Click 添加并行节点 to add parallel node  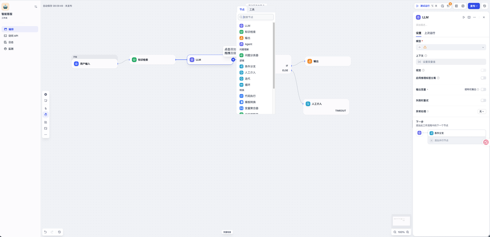click(441, 141)
